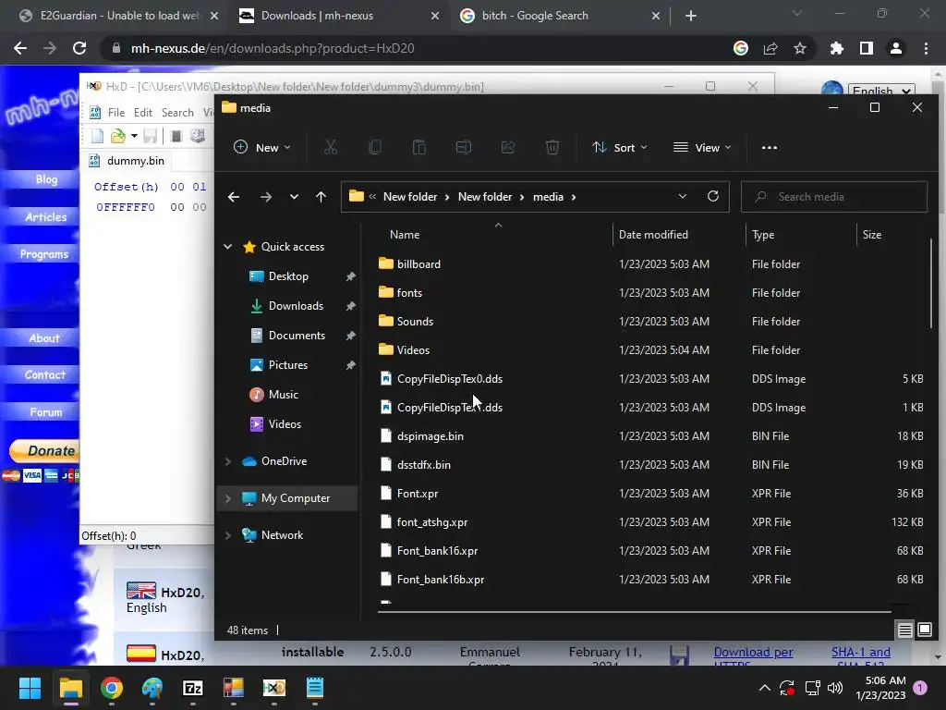Click Save disk icon in HxD toolbar
This screenshot has height=710, width=946.
(151, 136)
